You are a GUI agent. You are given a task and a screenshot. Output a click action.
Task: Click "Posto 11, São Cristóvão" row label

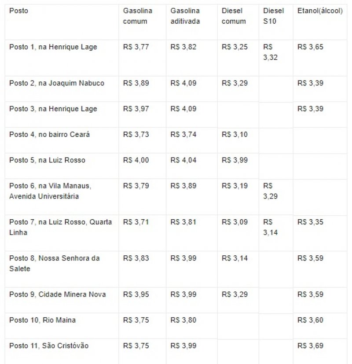tap(49, 346)
